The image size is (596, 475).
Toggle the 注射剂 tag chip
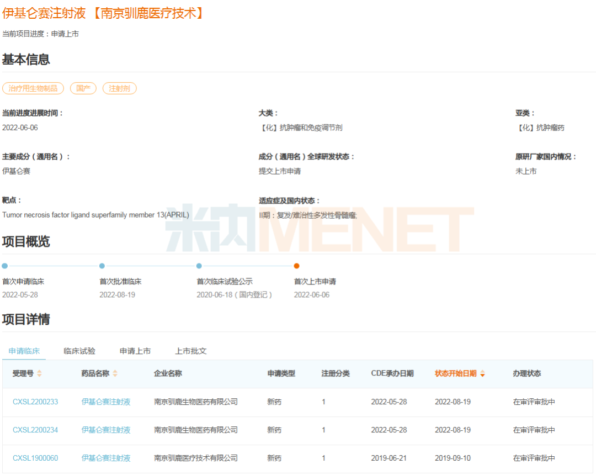tap(119, 88)
